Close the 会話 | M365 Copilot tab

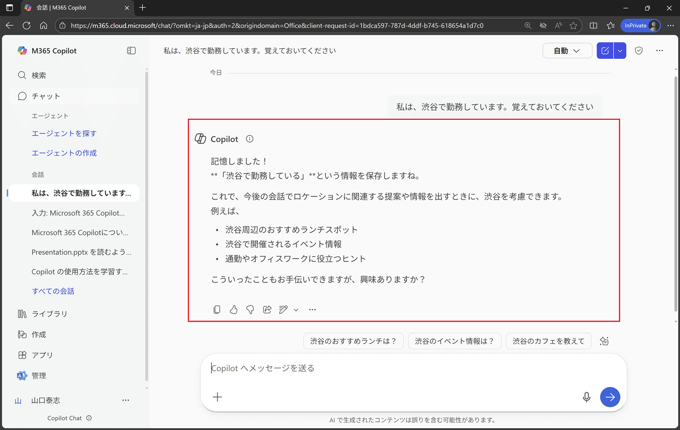(126, 8)
